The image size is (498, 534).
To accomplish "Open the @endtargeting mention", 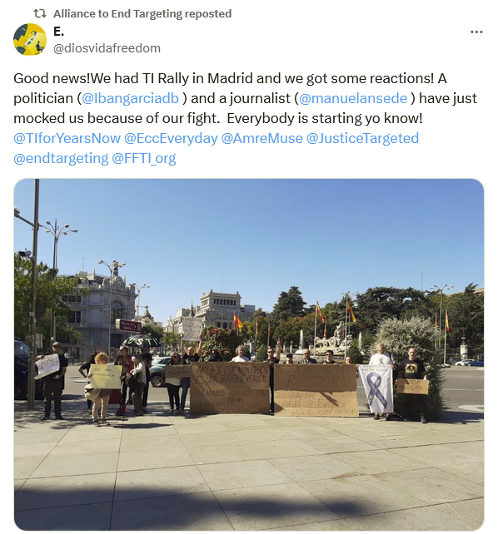I will click(61, 158).
